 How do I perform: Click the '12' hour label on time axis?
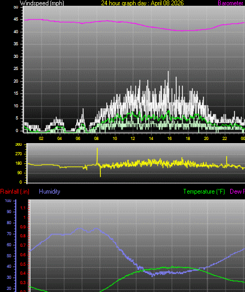[132, 138]
